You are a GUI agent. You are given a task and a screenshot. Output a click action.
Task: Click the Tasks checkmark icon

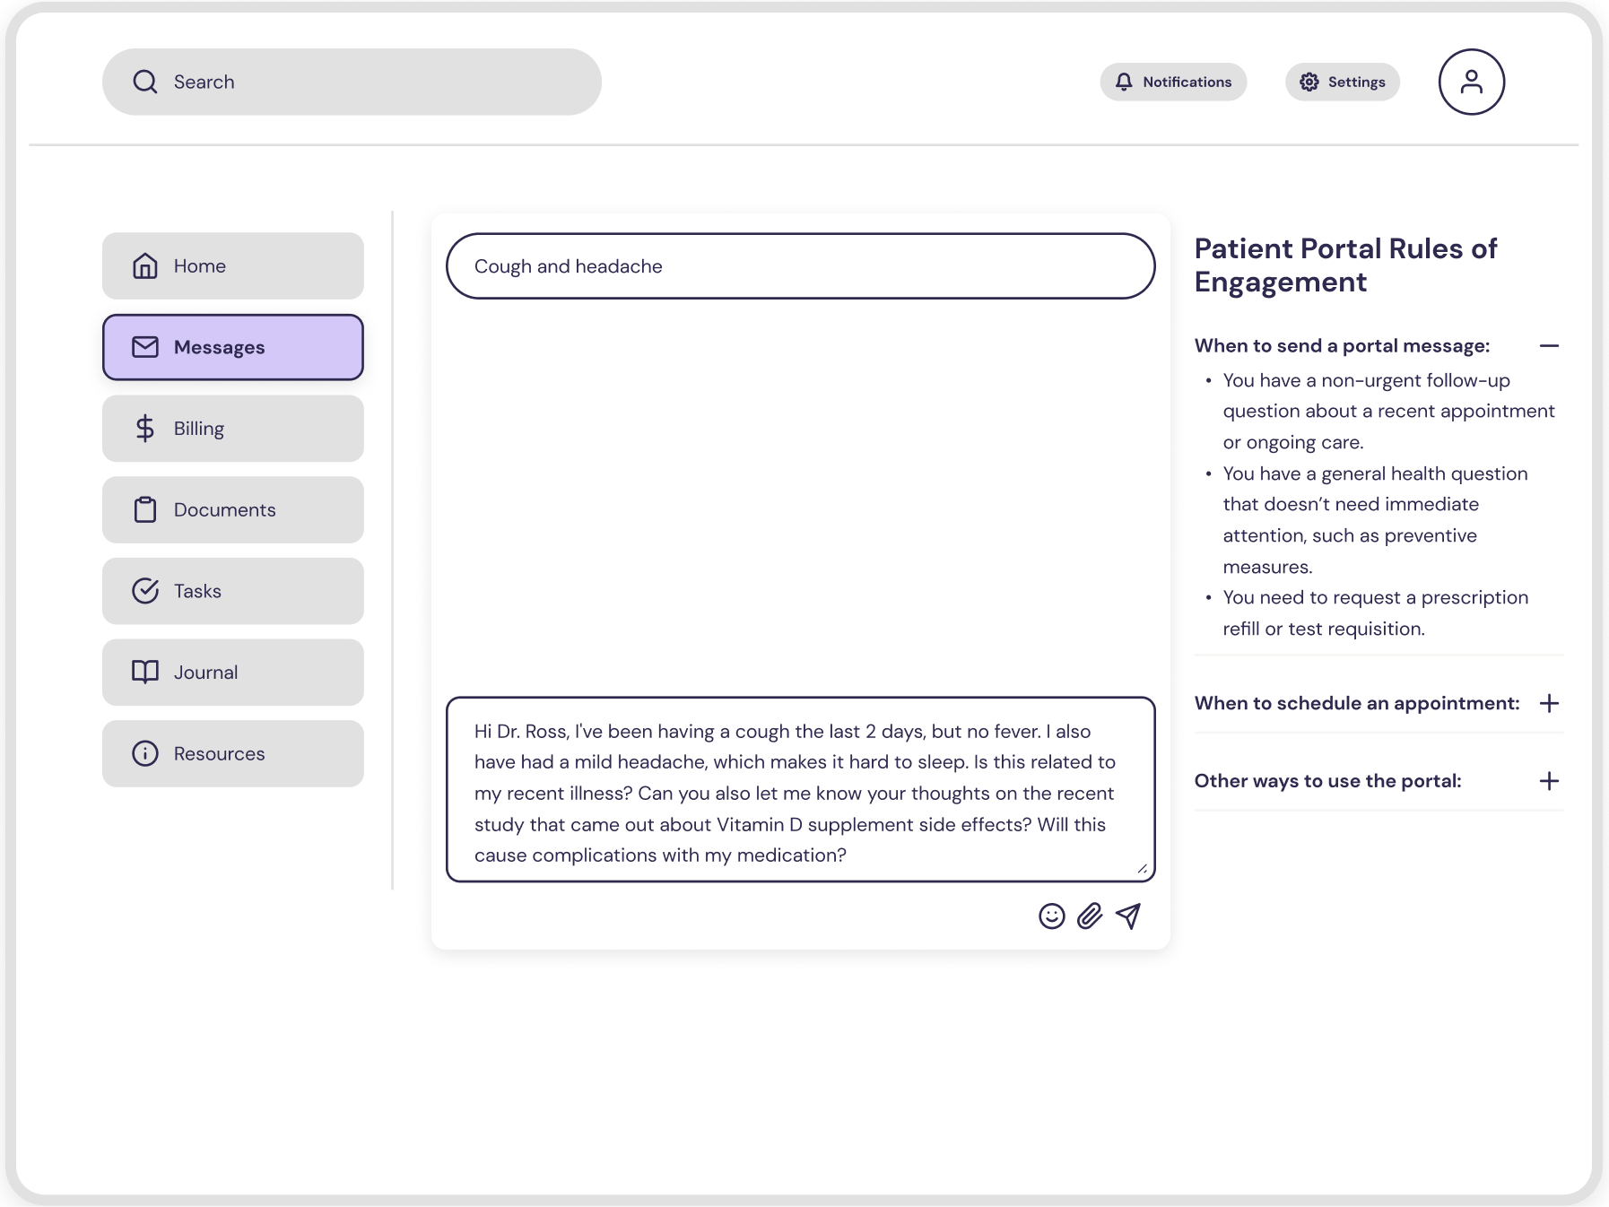(144, 590)
